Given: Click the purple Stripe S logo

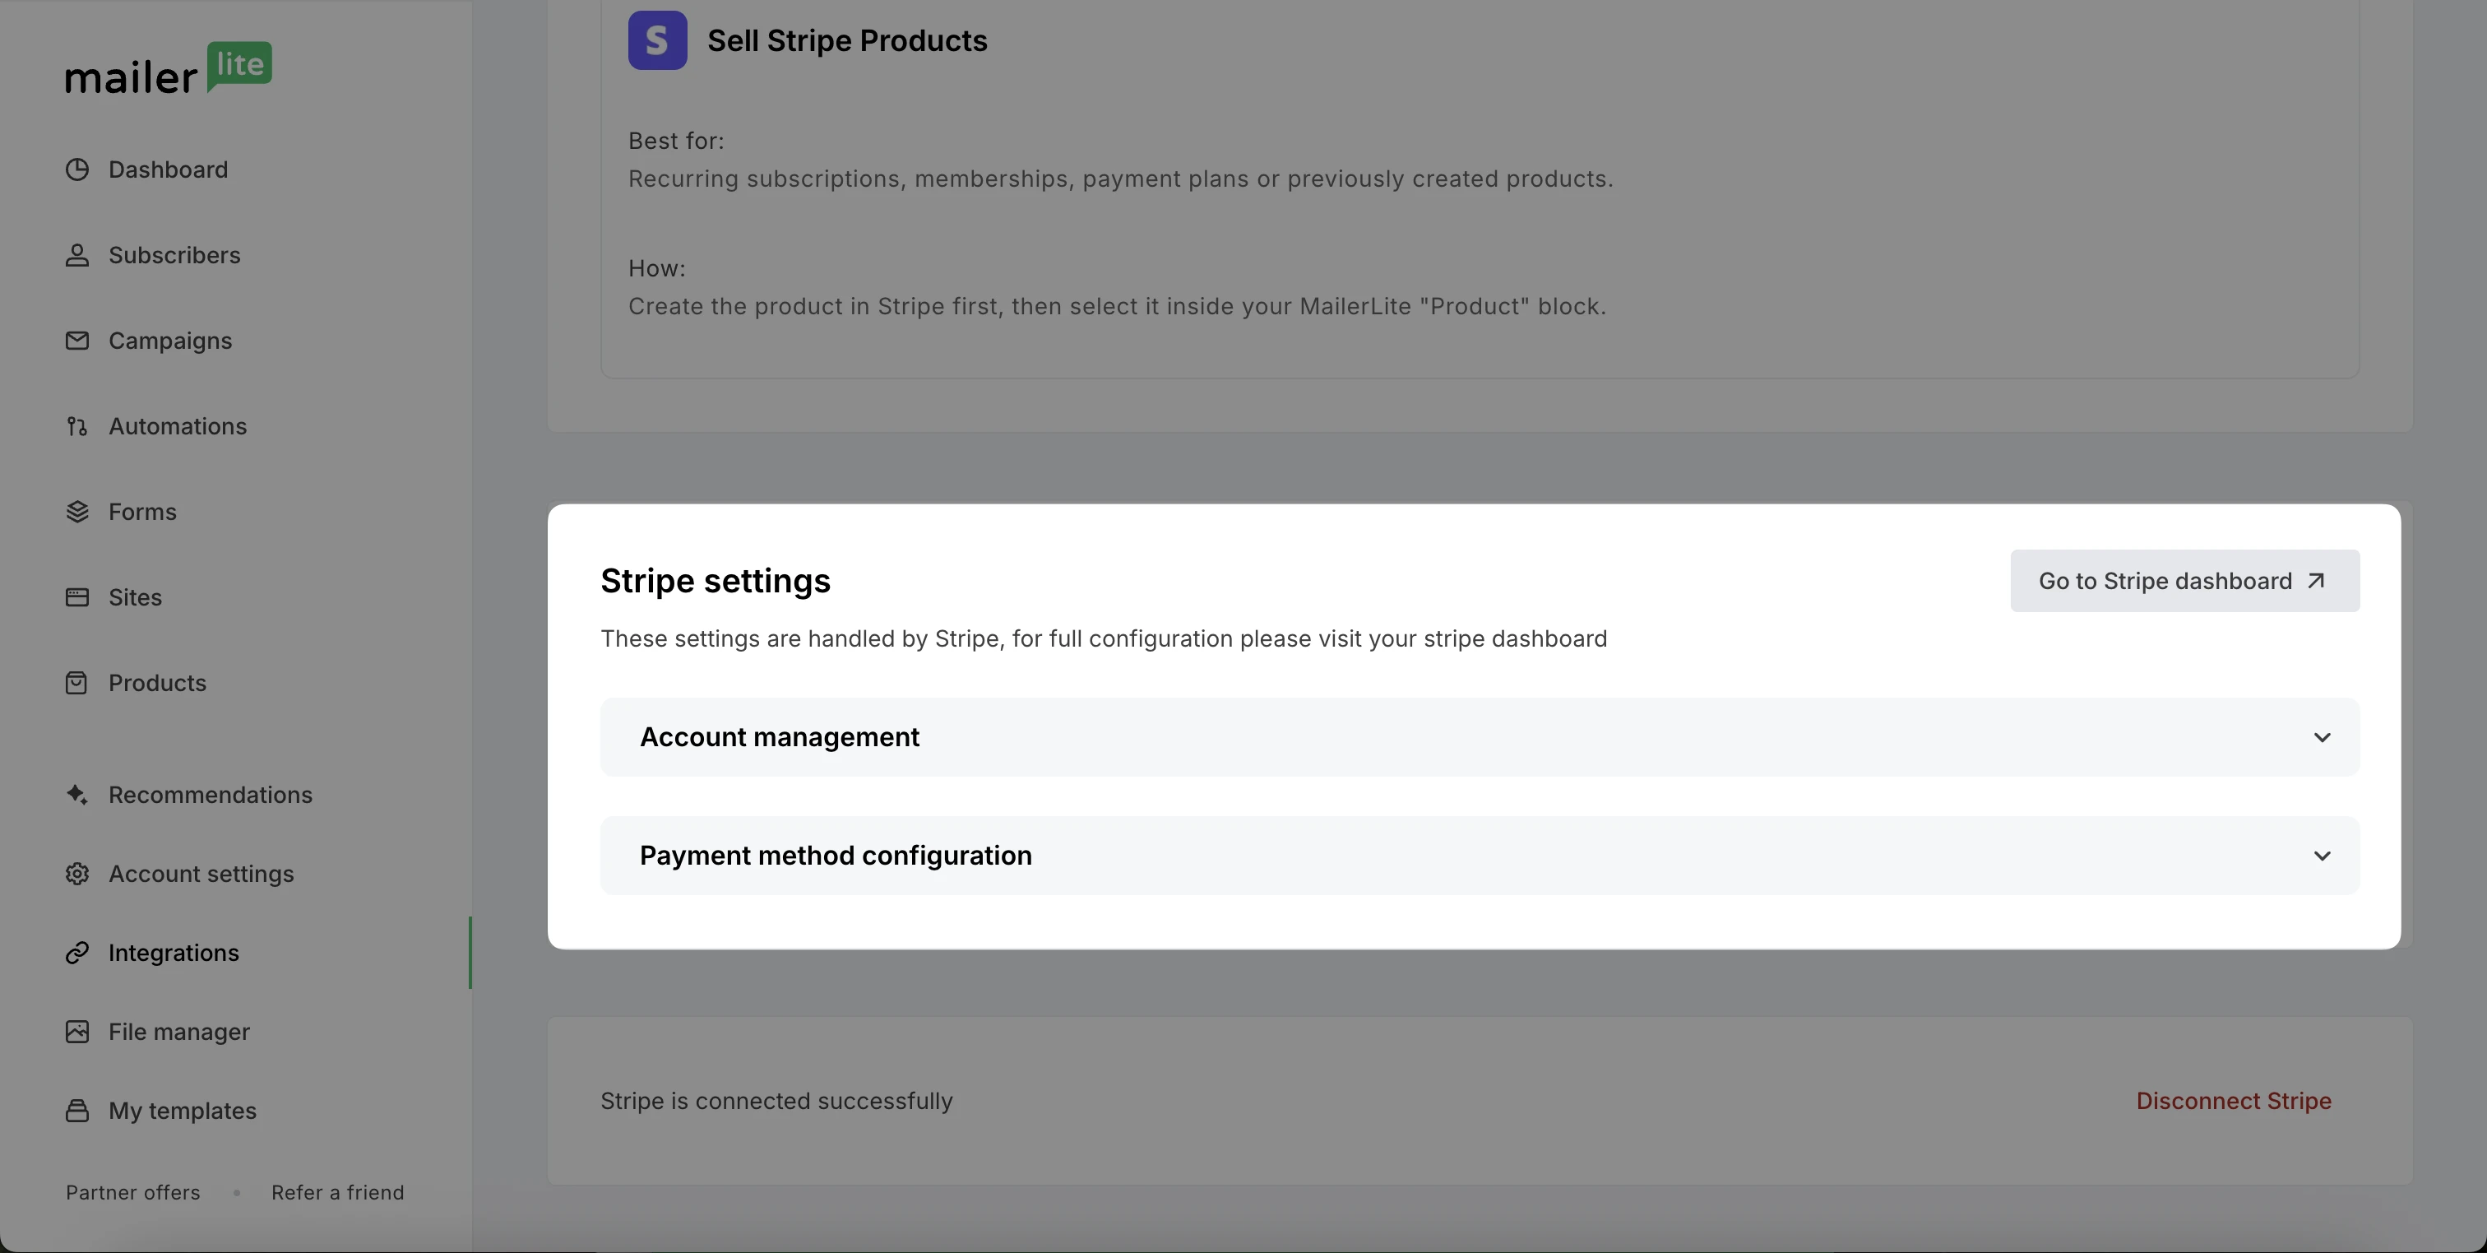Looking at the screenshot, I should [x=657, y=40].
